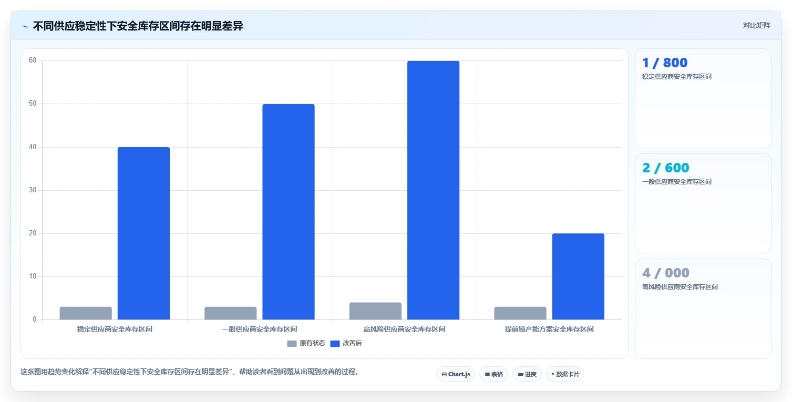Viewport: 792px width, 402px height.
Task: Click the y-axis value 40
Action: click(33, 147)
